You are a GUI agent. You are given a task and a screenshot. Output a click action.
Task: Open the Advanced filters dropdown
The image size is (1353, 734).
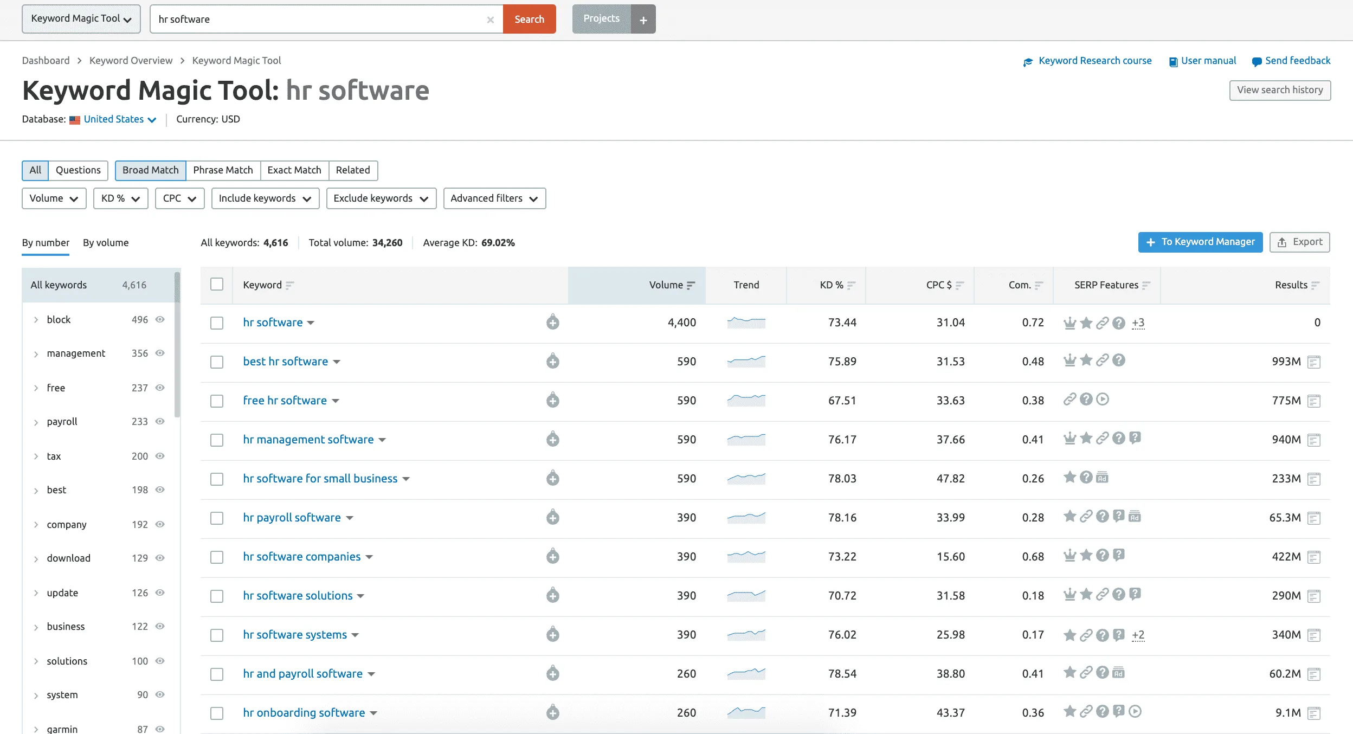494,198
